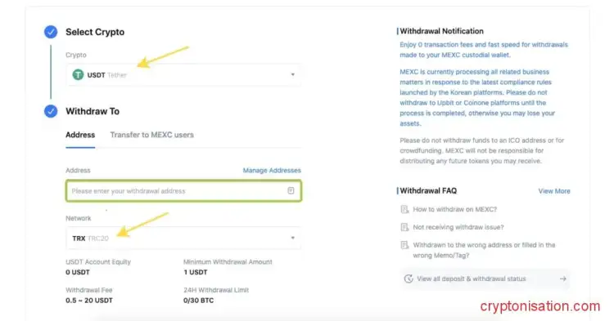Click document icon beside How to withdraw
The width and height of the screenshot is (614, 321).
(x=404, y=209)
